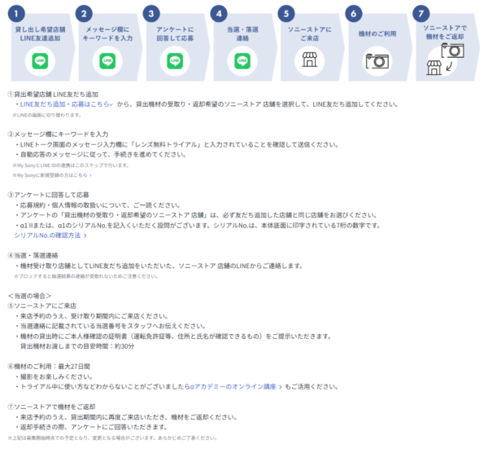488x453 pixels.
Task: Click heading ⑦ソニーストアで機材をご返却
Action: 51,407
